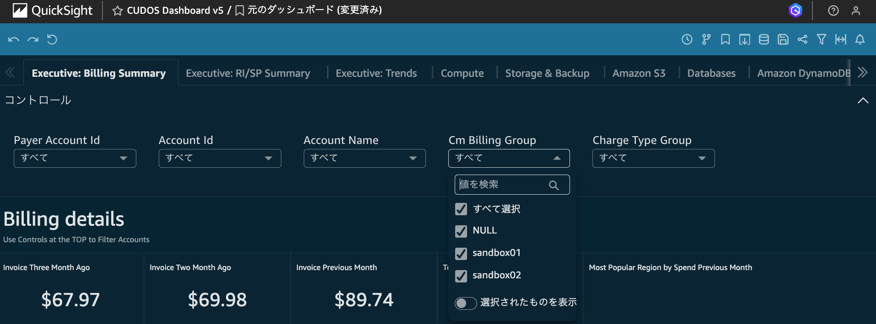This screenshot has width=876, height=324.
Task: Click the export/download icon
Action: pyautogui.click(x=745, y=39)
